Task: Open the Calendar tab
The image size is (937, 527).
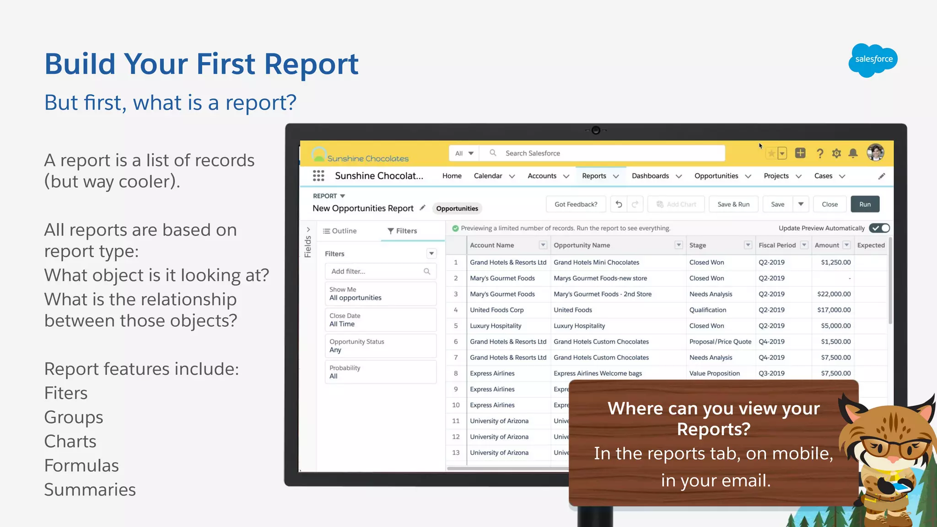Action: click(x=488, y=176)
